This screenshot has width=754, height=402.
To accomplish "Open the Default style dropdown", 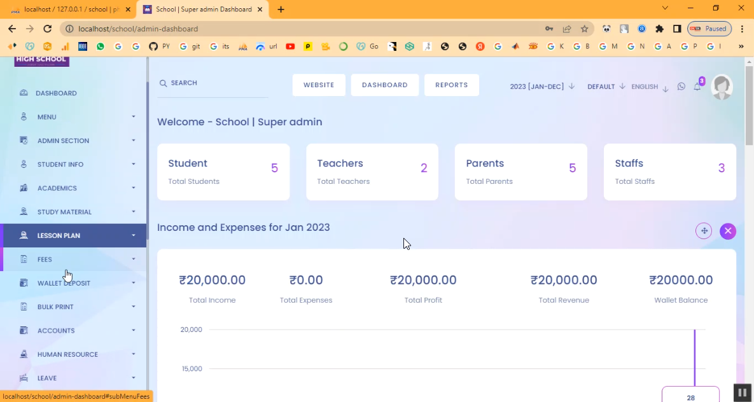I will [606, 87].
